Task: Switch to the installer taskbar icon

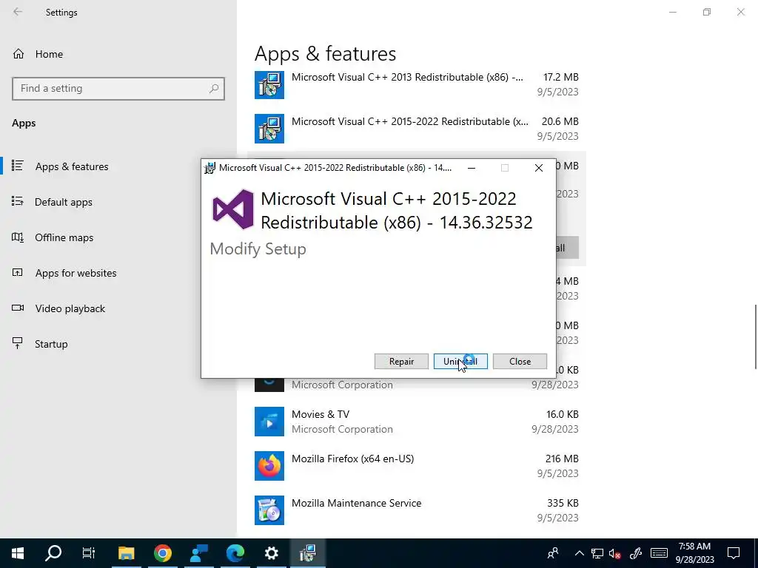Action: (x=307, y=553)
